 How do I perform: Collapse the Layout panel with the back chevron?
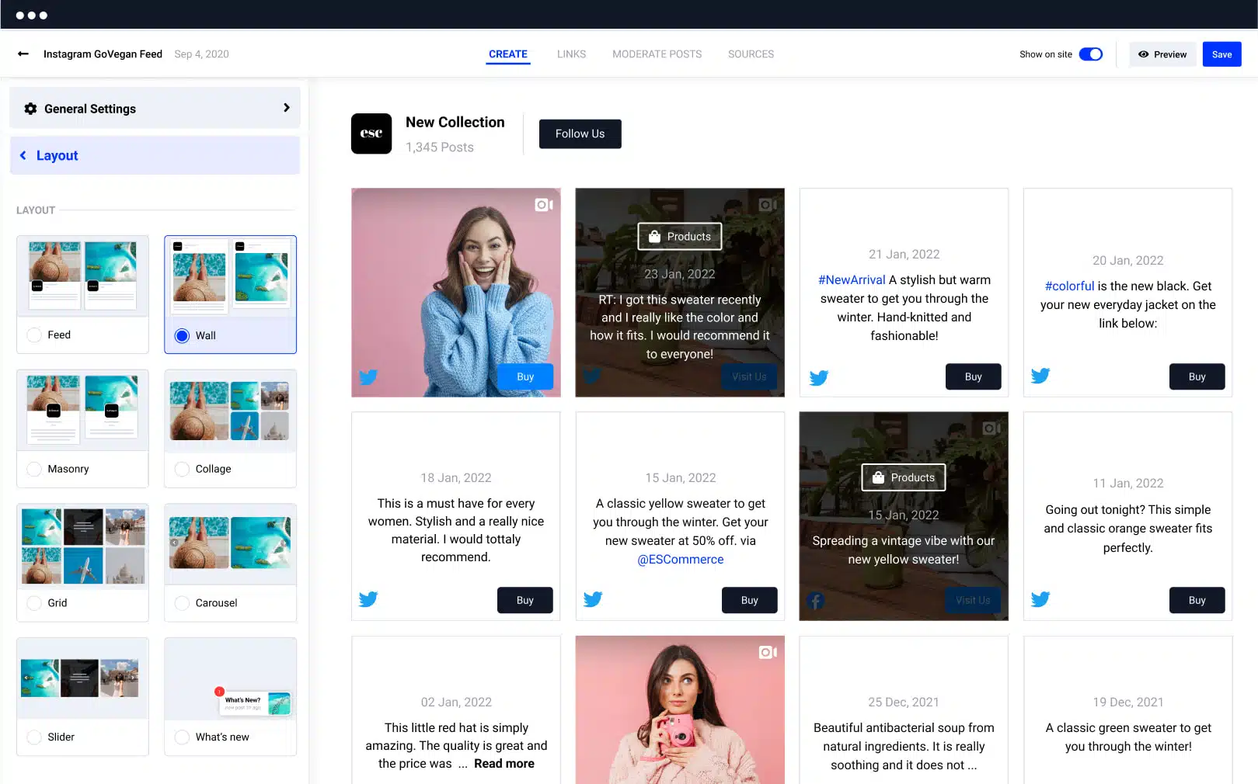click(x=23, y=155)
